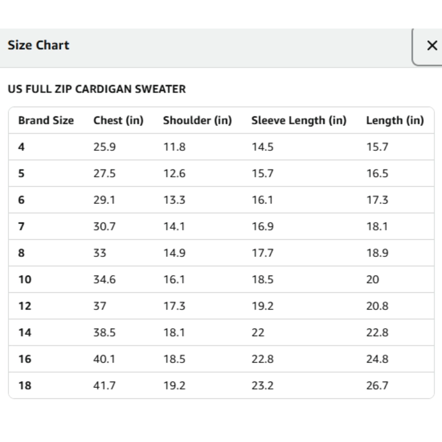
Task: Click the Shoulder (in) column header
Action: [197, 120]
